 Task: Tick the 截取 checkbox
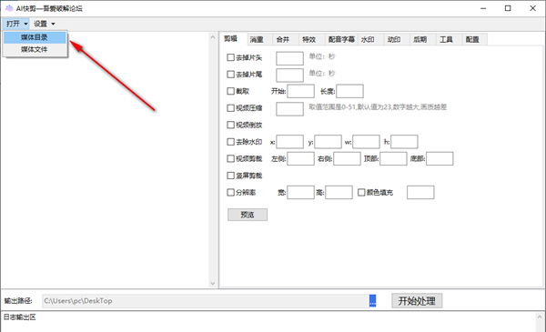tap(230, 91)
